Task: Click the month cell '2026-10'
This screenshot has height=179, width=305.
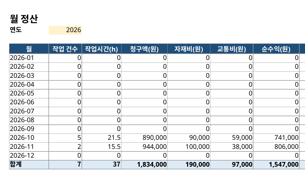Action: coord(29,138)
